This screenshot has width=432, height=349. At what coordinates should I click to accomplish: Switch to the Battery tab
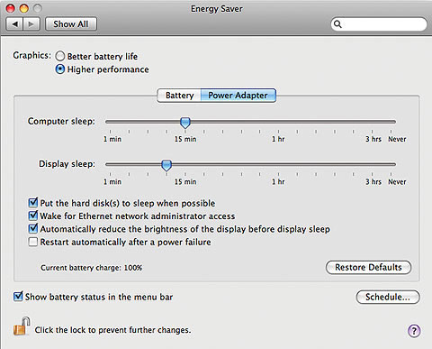pos(179,96)
